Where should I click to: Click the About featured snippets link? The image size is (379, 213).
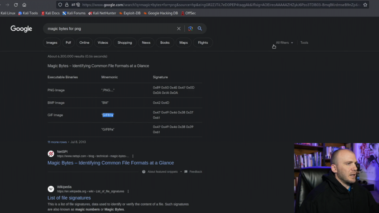pyautogui.click(x=162, y=172)
